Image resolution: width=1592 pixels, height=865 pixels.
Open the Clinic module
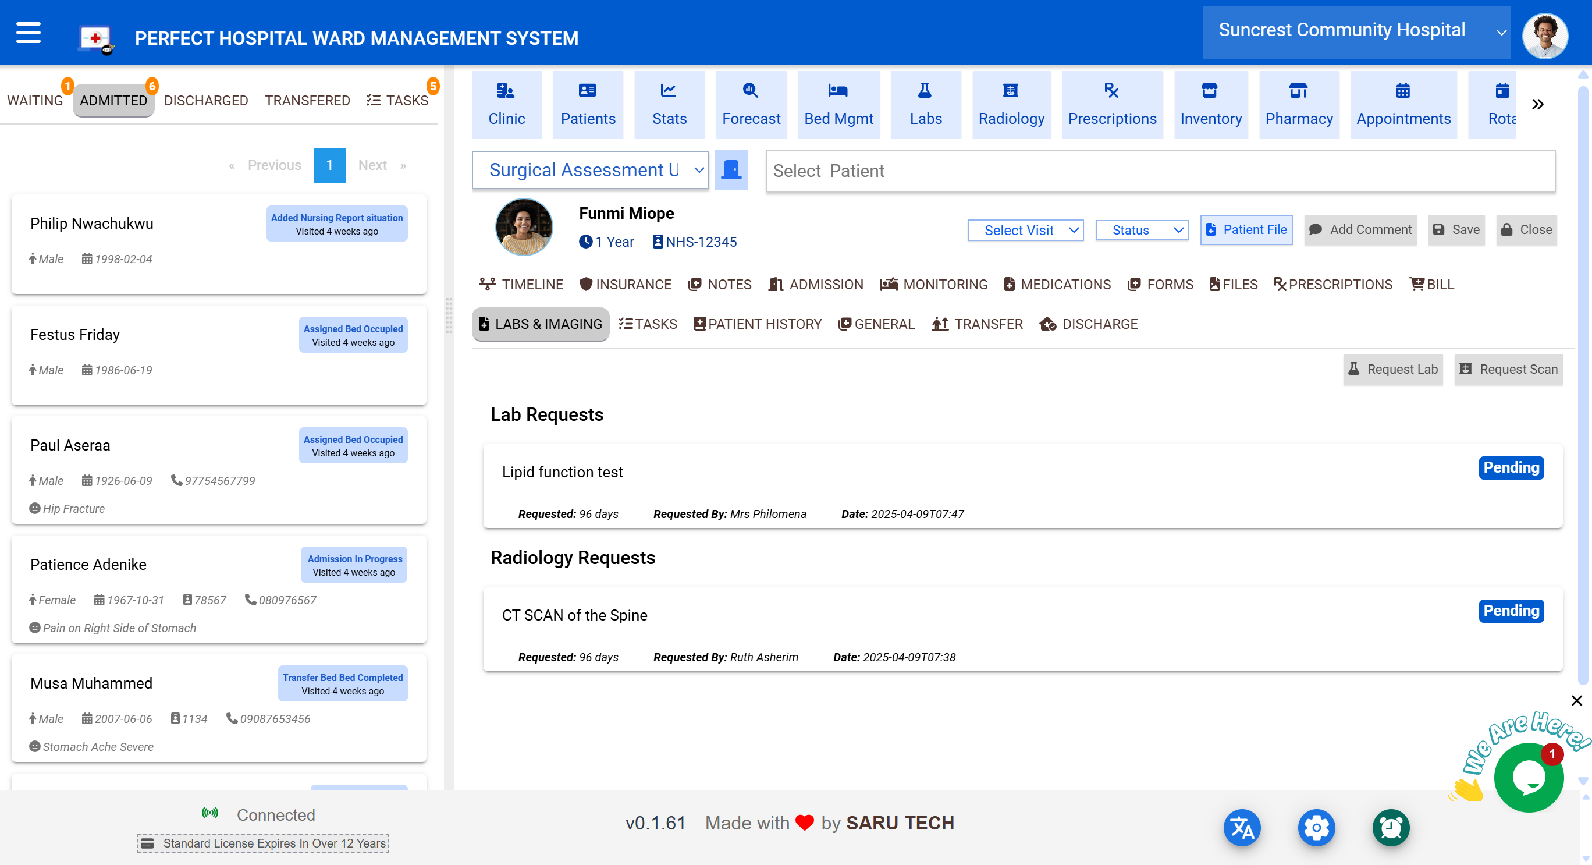[x=506, y=105]
